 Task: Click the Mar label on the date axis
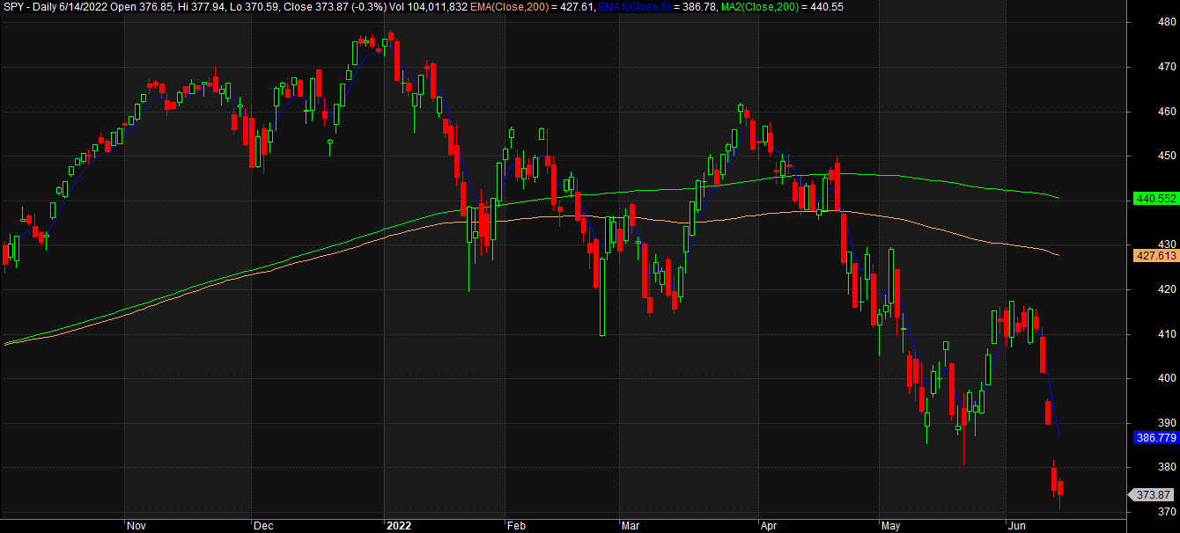click(631, 525)
